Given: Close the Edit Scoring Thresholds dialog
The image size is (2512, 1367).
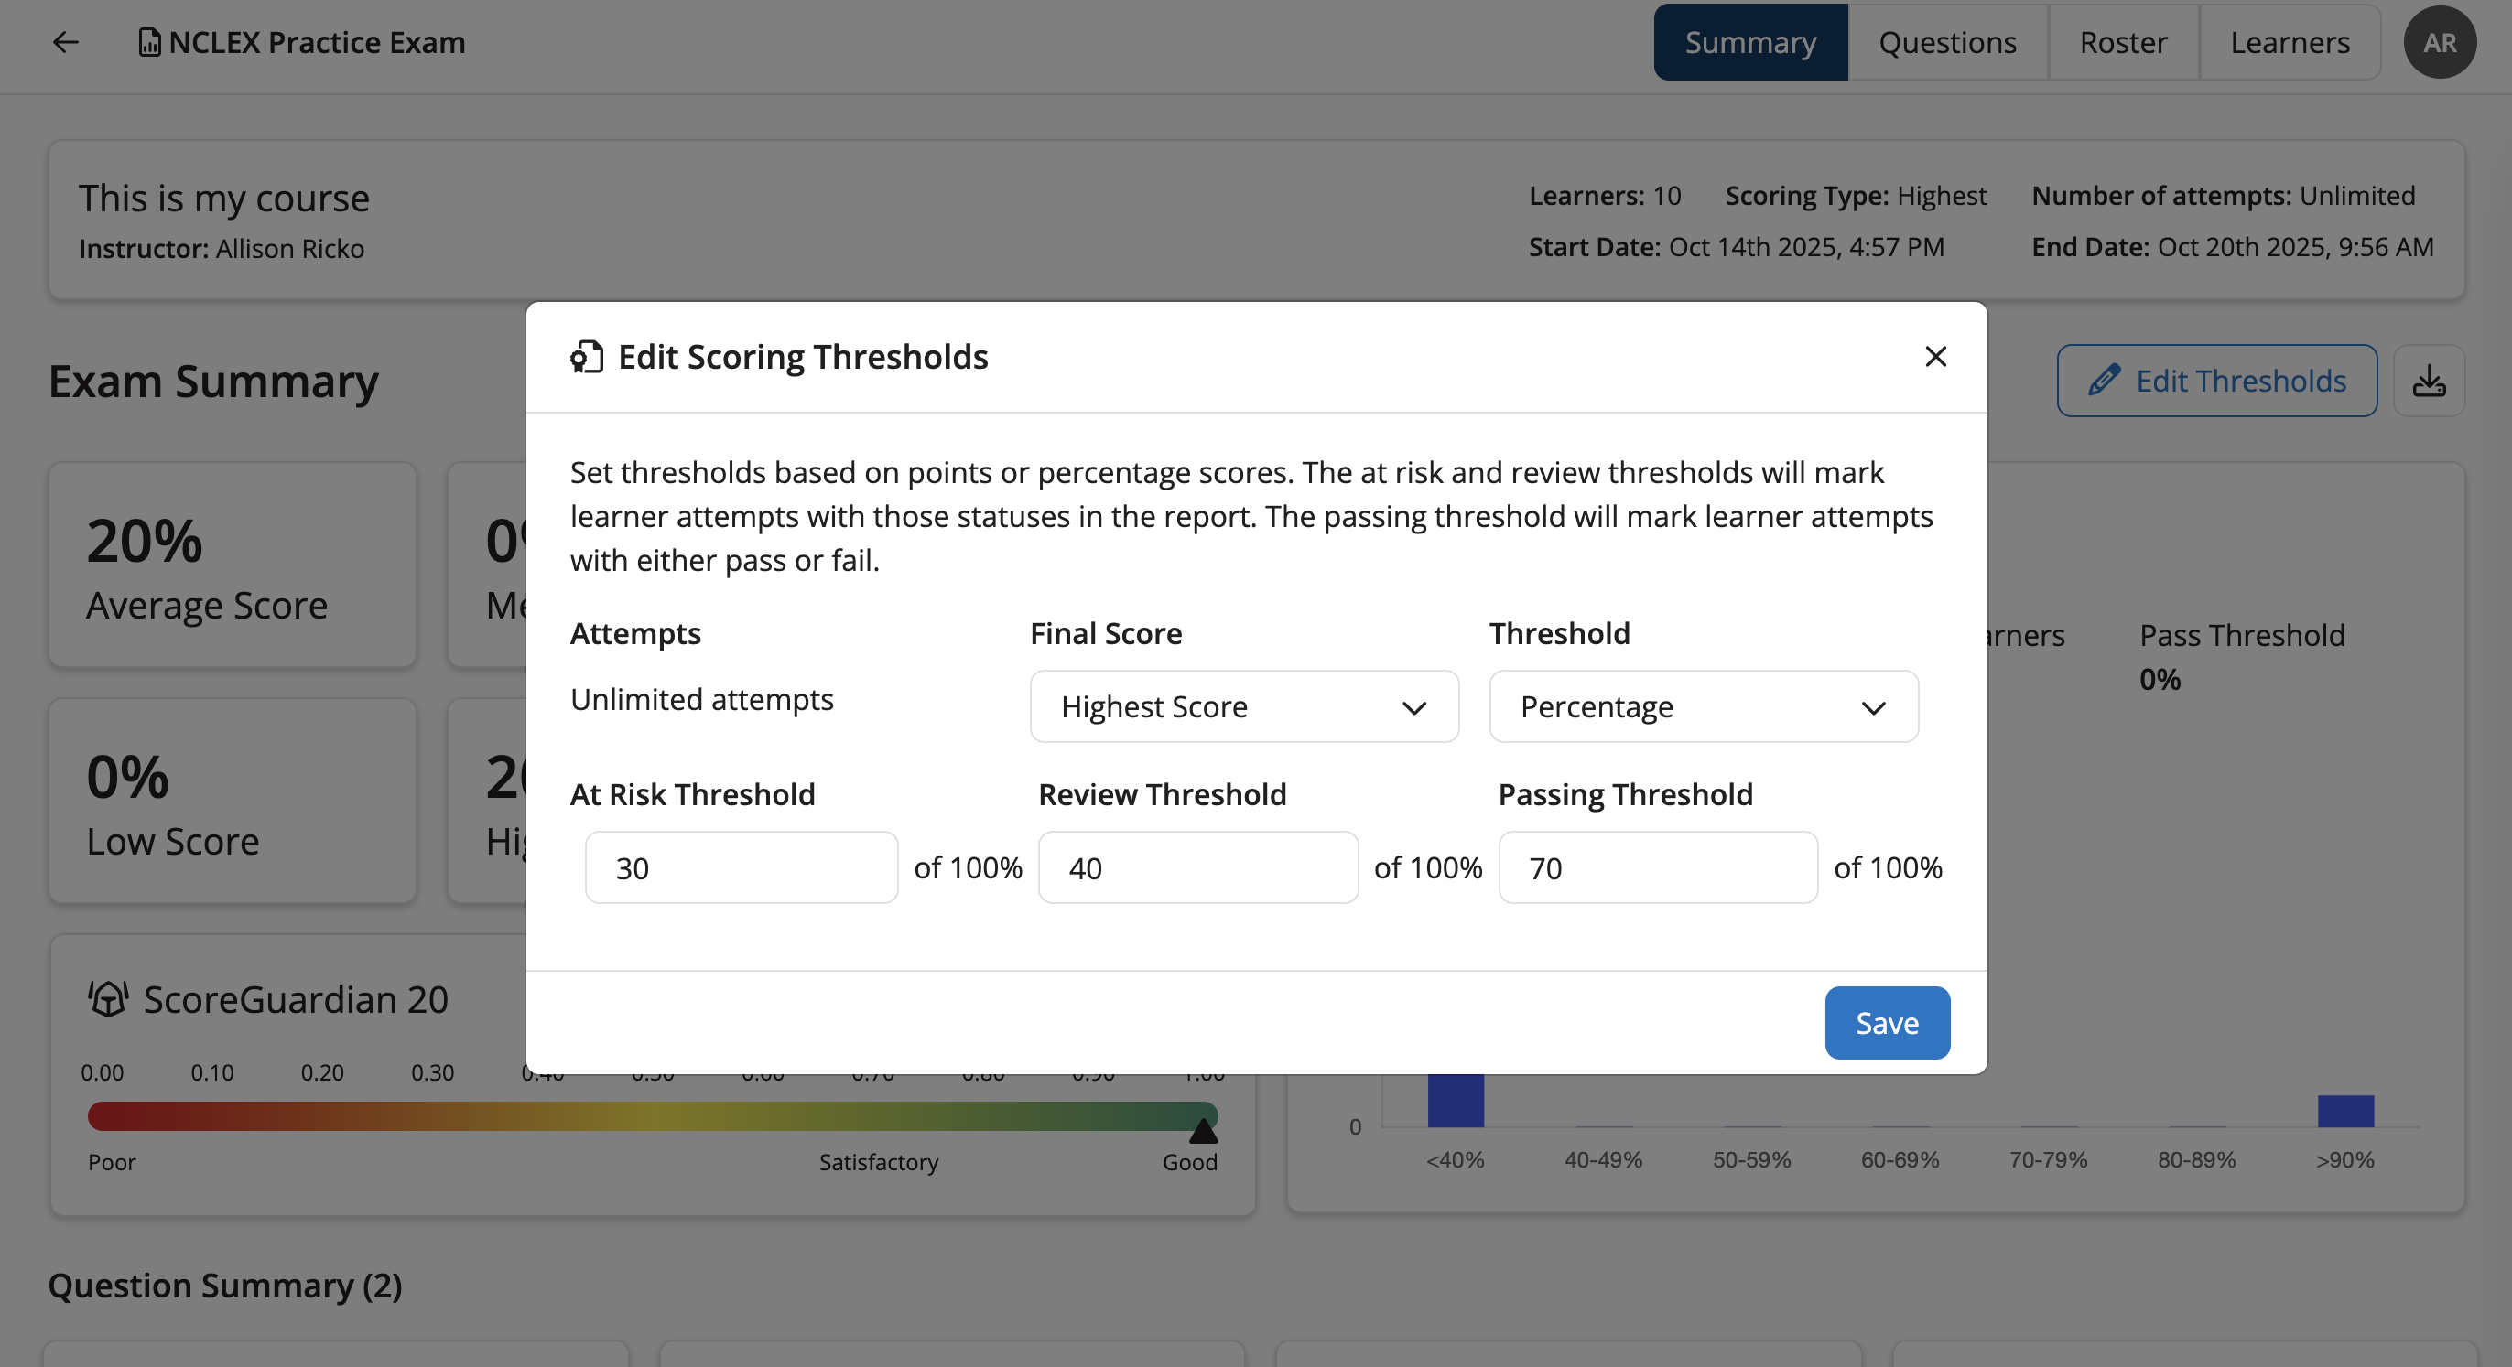Looking at the screenshot, I should click(x=1937, y=357).
